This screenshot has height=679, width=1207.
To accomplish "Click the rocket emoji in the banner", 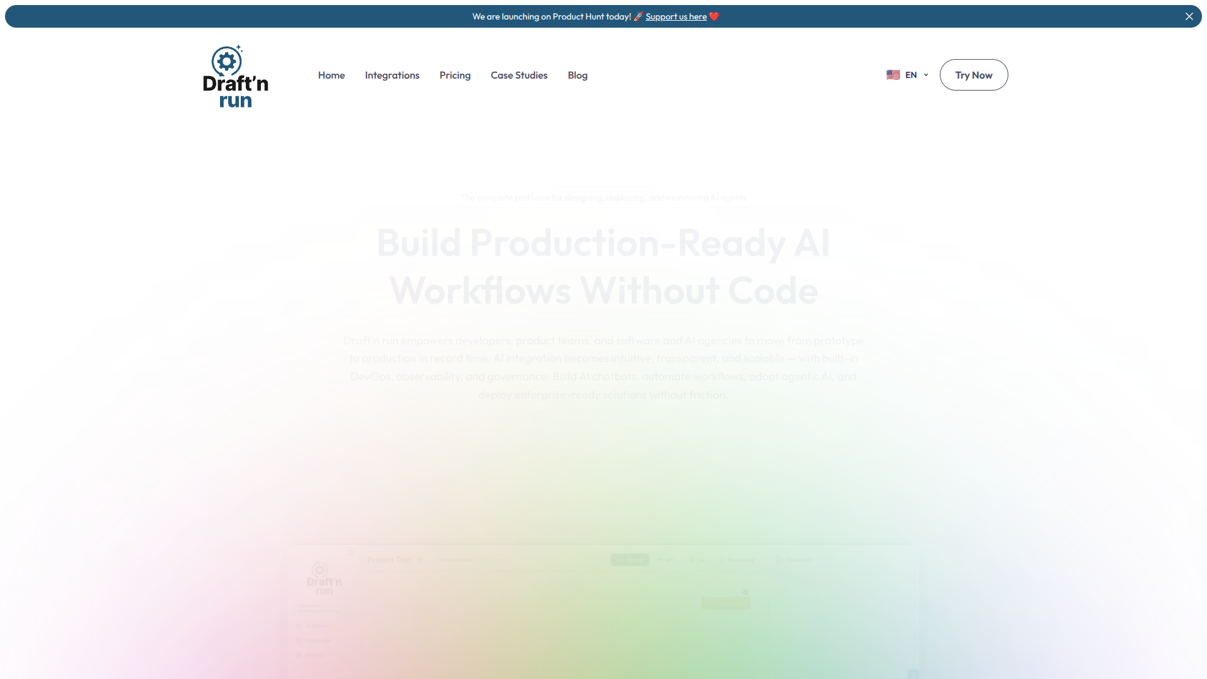I will pos(638,16).
